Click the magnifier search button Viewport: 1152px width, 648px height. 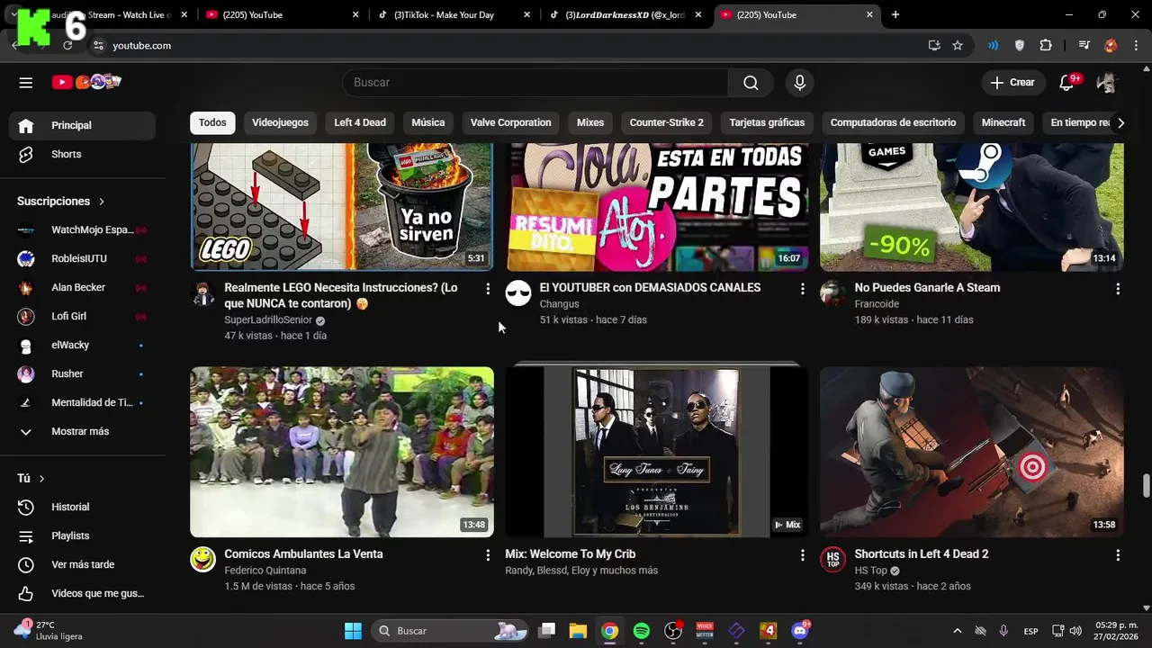pyautogui.click(x=751, y=82)
